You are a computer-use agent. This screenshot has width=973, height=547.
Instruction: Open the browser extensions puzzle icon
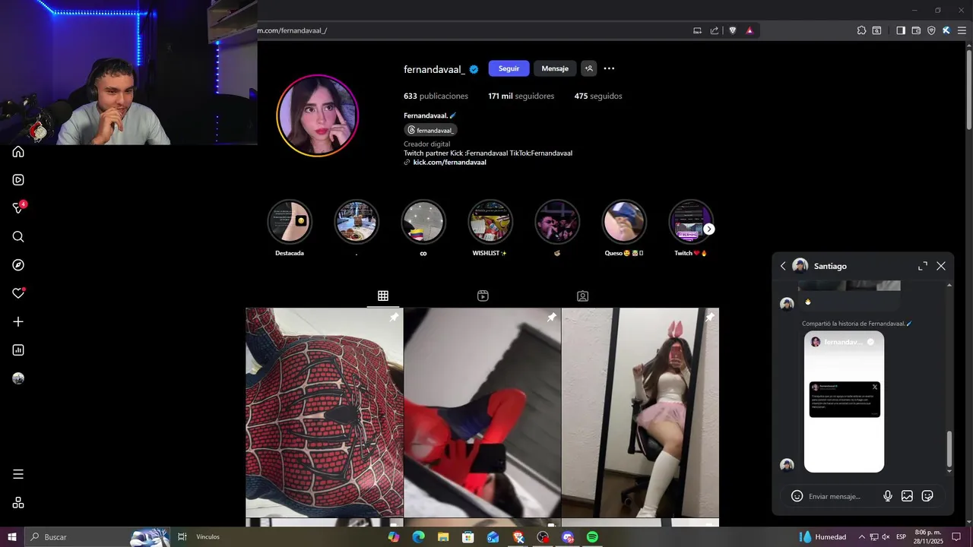pyautogui.click(x=861, y=30)
